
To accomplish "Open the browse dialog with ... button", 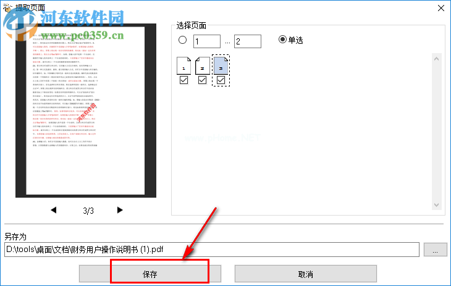I will click(435, 250).
